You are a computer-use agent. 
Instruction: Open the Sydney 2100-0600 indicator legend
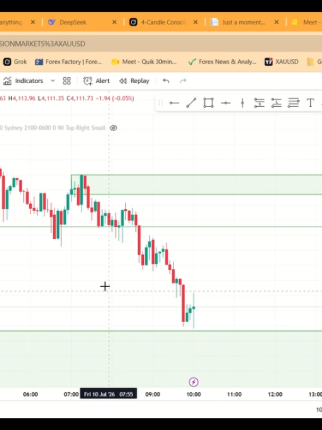tap(53, 128)
